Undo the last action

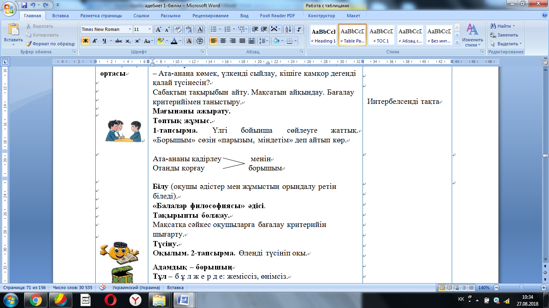click(33, 5)
